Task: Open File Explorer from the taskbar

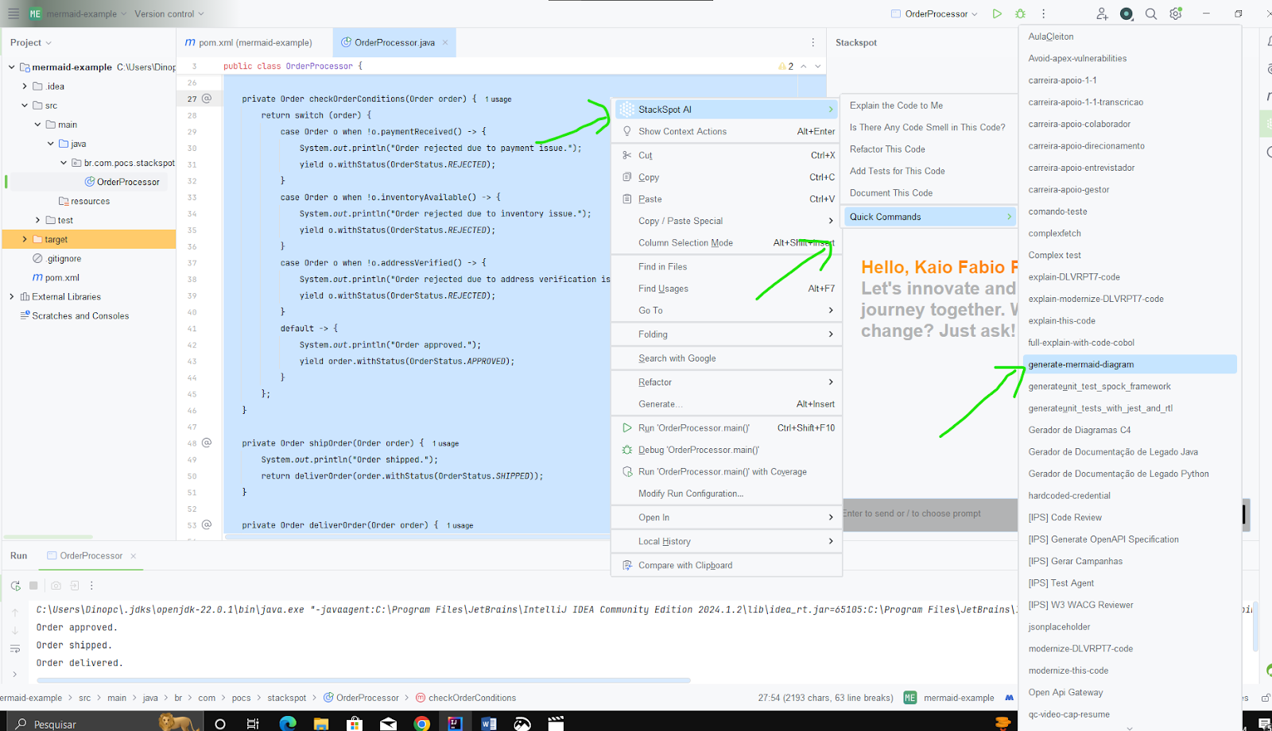Action: pos(321,722)
